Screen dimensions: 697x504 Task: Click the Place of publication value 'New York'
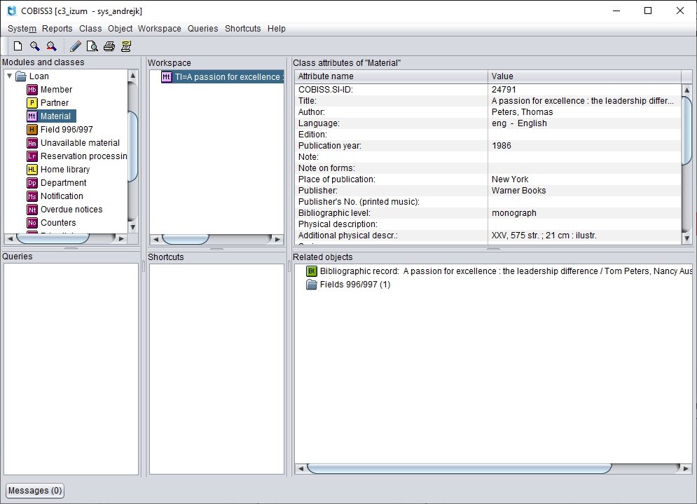click(510, 179)
